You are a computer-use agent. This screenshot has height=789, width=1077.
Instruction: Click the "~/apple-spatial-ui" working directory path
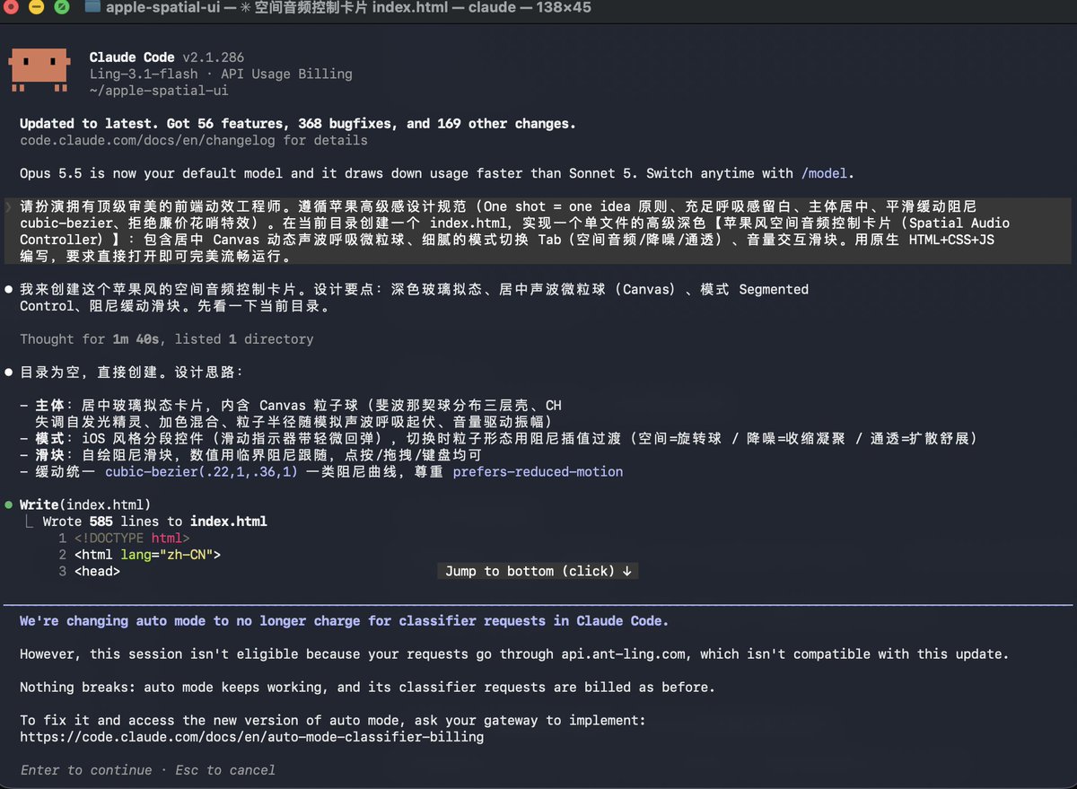coord(159,91)
